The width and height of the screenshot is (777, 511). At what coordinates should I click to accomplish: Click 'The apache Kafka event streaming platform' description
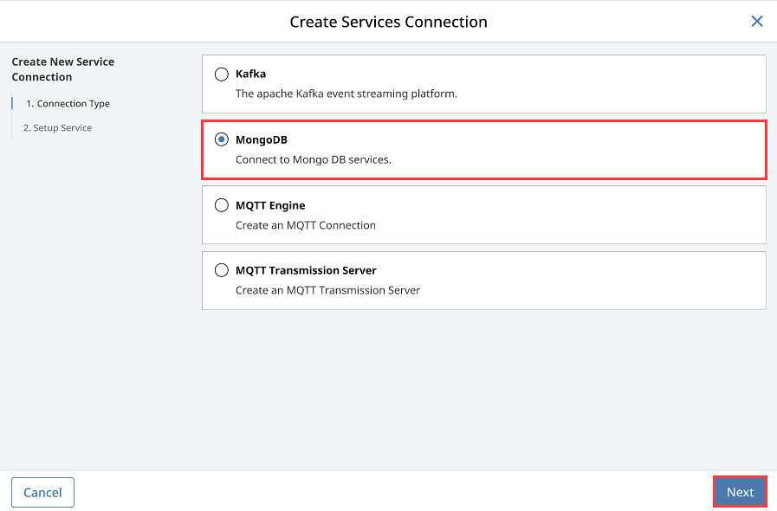346,94
